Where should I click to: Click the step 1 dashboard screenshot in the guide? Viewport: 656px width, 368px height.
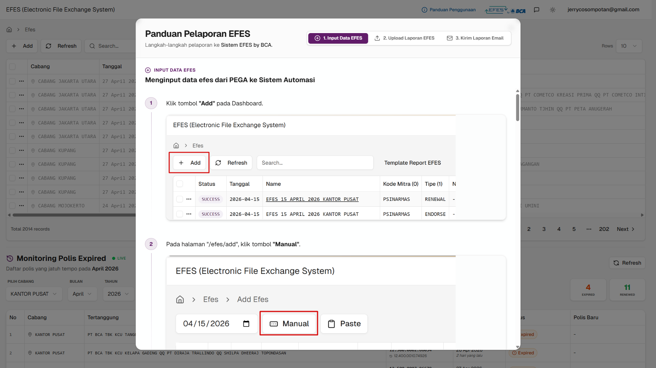336,167
